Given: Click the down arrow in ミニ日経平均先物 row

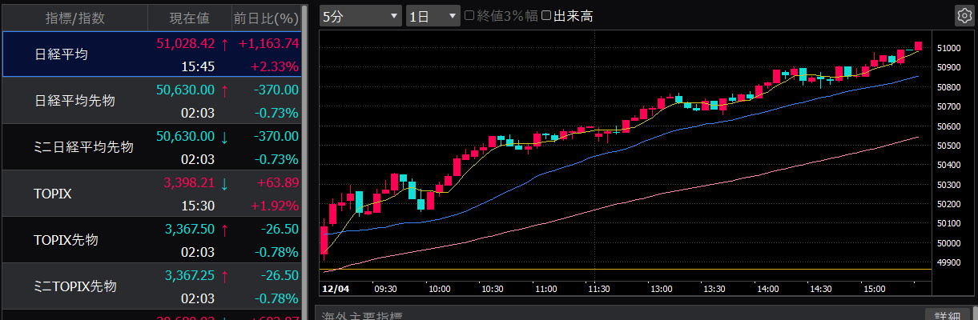Looking at the screenshot, I should [224, 137].
